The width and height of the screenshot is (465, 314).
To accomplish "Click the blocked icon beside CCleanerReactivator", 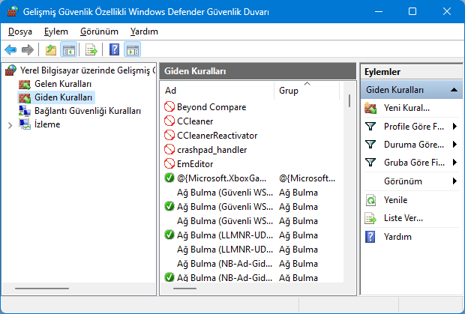I will tap(169, 135).
